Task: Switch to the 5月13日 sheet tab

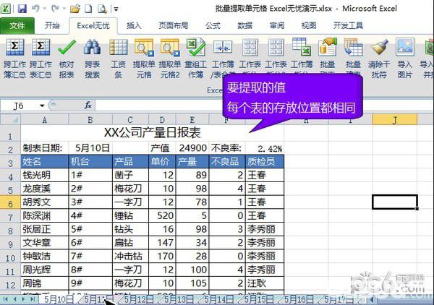Action: click(x=179, y=299)
